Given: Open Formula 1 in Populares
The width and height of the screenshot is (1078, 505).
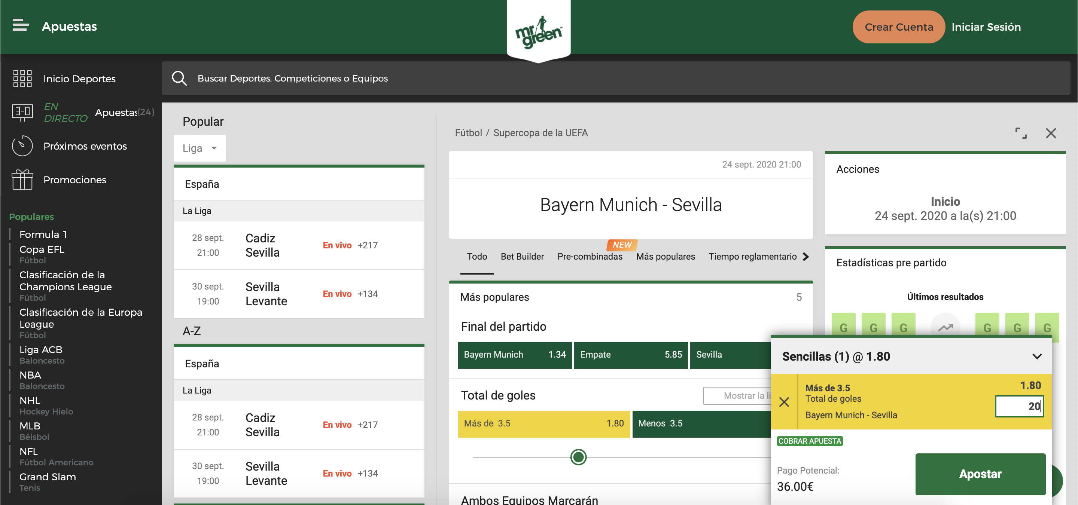Looking at the screenshot, I should click(x=43, y=234).
